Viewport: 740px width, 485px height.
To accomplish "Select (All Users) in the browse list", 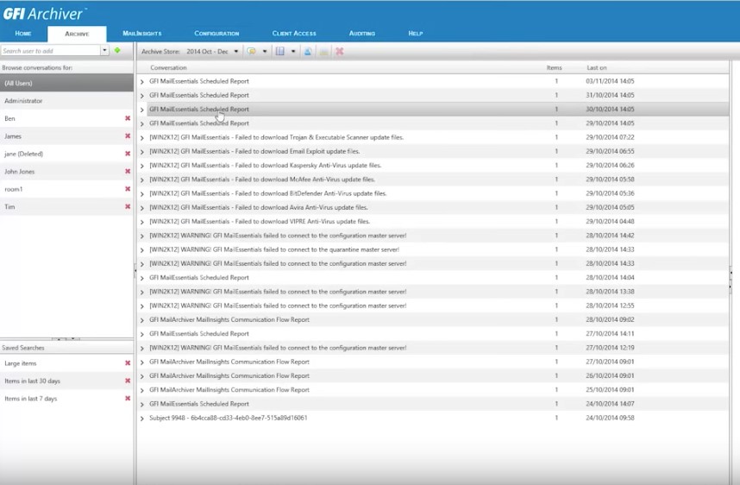I will pos(66,83).
